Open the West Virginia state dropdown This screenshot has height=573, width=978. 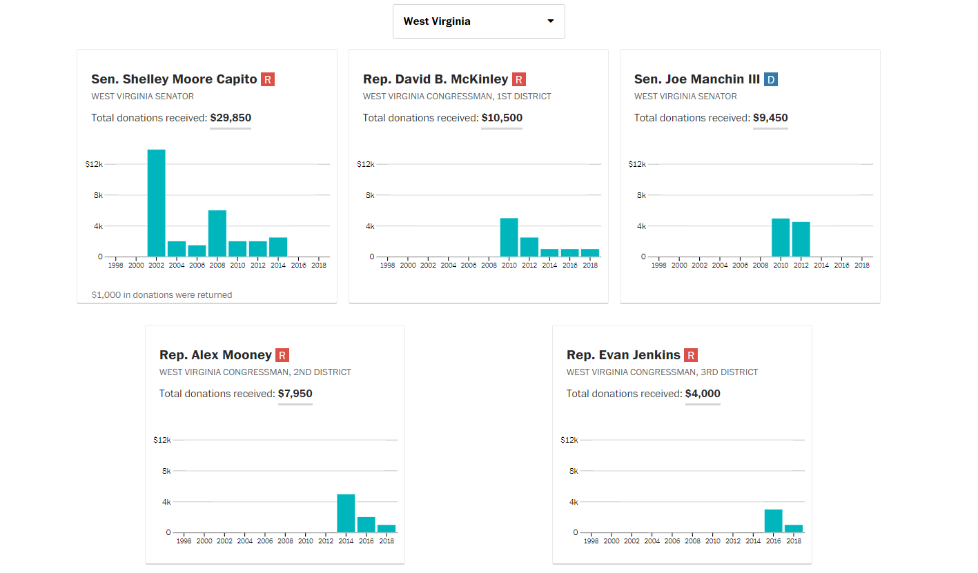click(x=478, y=21)
